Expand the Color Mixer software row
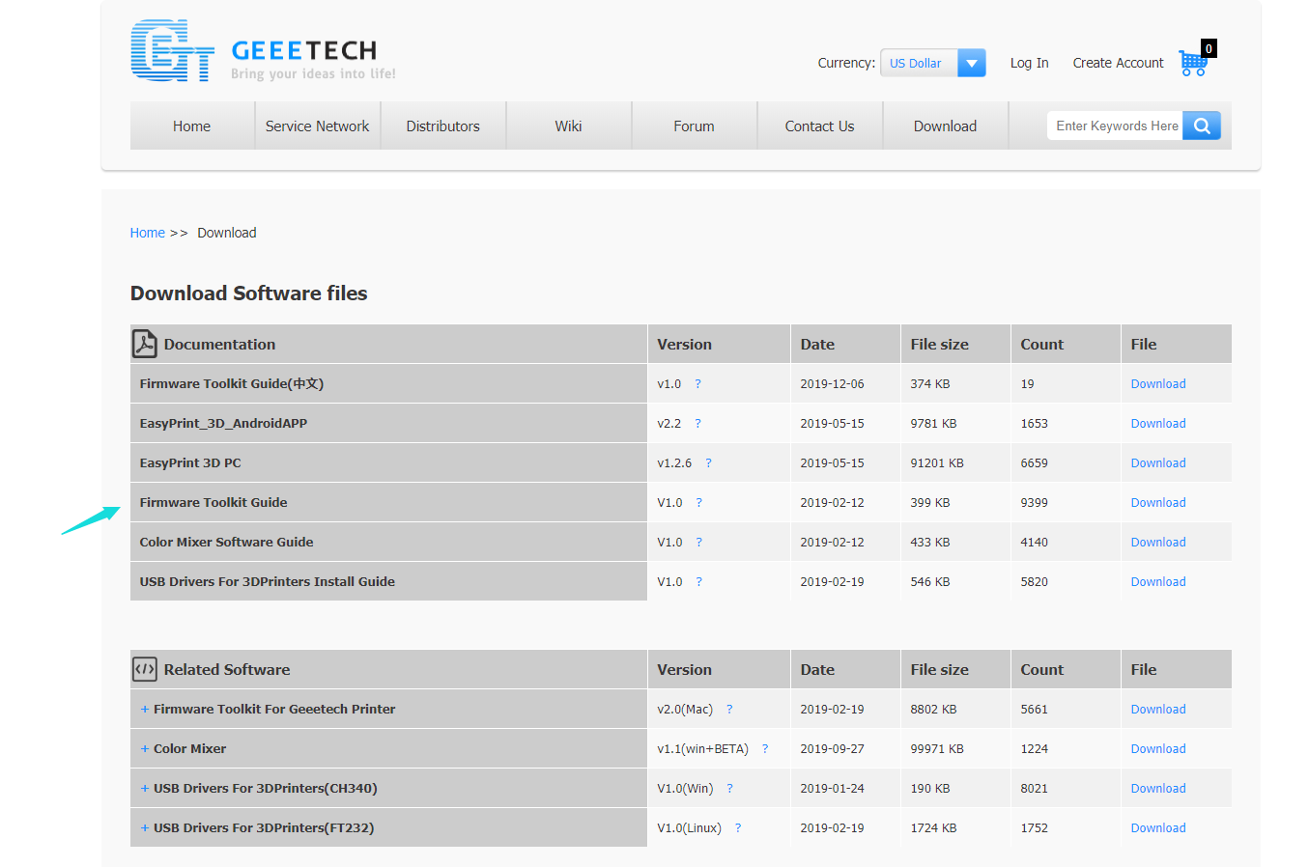Screen dimensions: 1309x867 [x=145, y=749]
